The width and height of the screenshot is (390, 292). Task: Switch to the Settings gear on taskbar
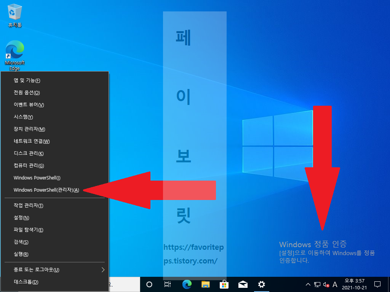[x=261, y=284]
